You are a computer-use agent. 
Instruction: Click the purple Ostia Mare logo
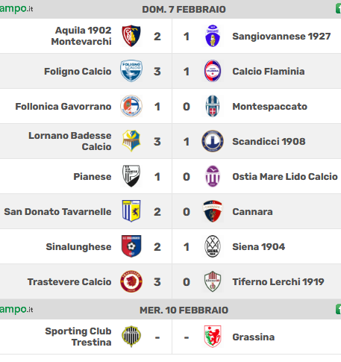pyautogui.click(x=213, y=176)
